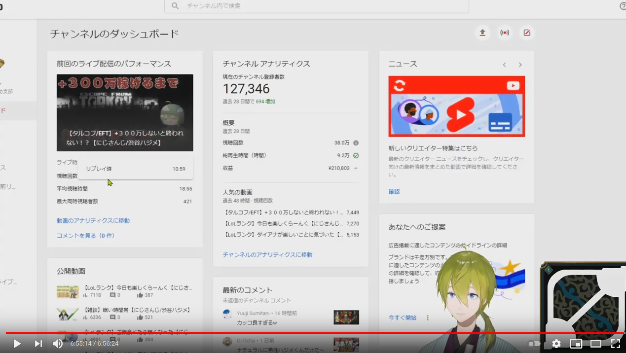
Task: Click the help question mark icon
Action: coord(623,6)
